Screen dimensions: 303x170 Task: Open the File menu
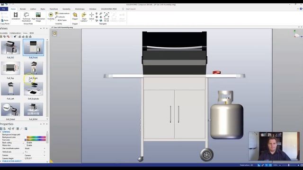[x=4, y=9]
